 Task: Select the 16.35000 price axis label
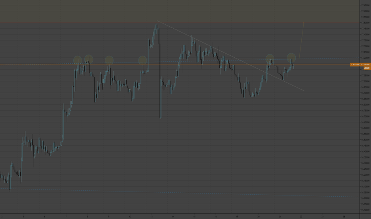tap(365, 157)
